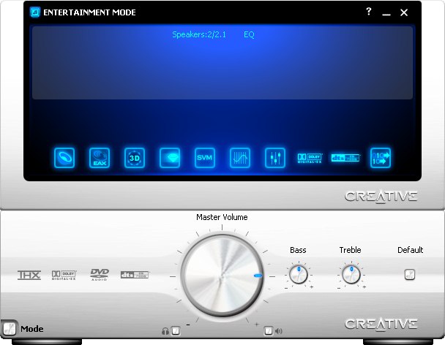The height and width of the screenshot is (345, 445).
Task: Toggle the headphones checkbox below volume knob
Action: pos(175,331)
